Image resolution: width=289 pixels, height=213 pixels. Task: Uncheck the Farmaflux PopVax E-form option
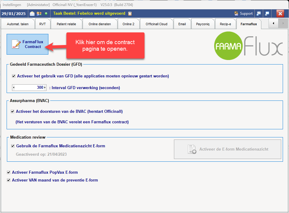(9, 172)
